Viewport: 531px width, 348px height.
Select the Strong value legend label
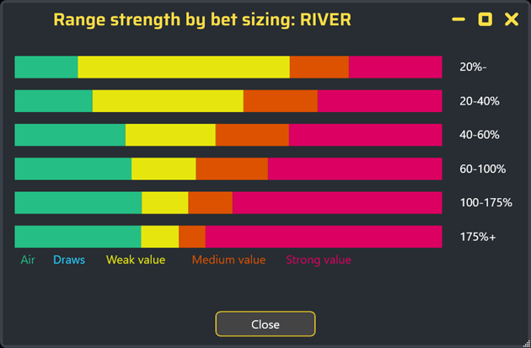point(319,260)
